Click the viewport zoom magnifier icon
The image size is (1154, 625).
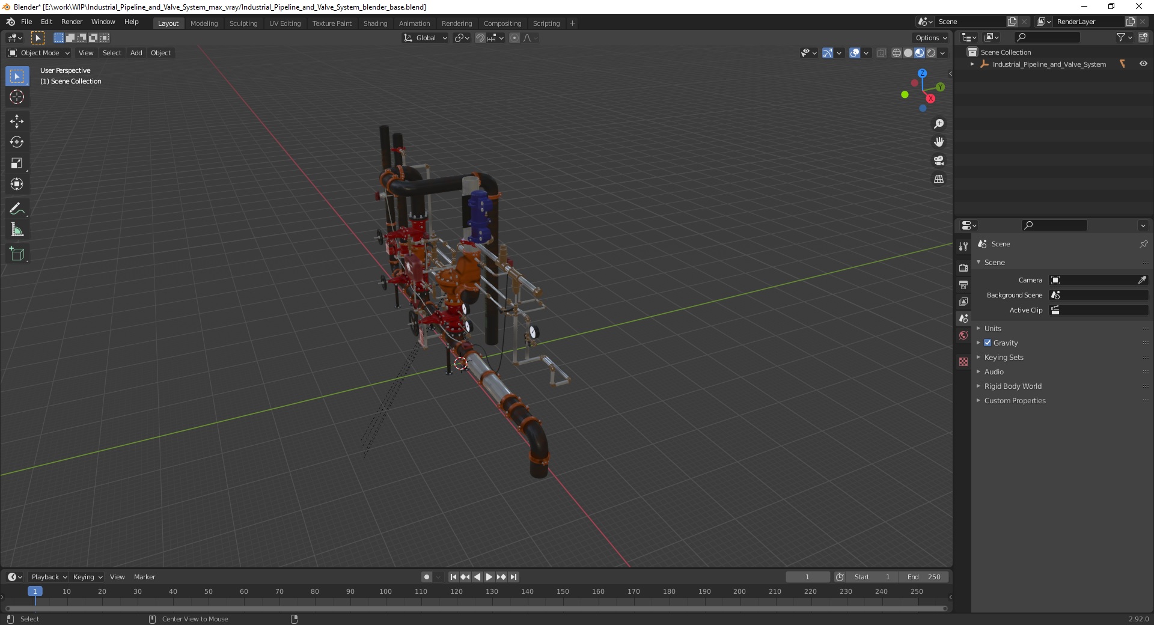pos(939,124)
